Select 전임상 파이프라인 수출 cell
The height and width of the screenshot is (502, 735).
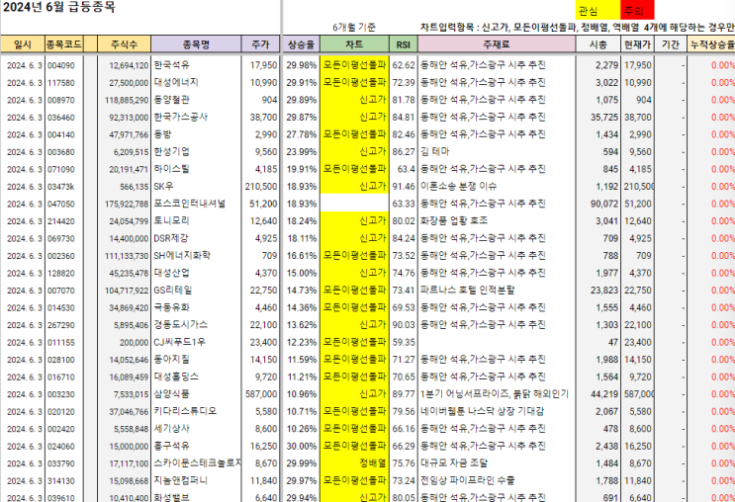pyautogui.click(x=467, y=481)
